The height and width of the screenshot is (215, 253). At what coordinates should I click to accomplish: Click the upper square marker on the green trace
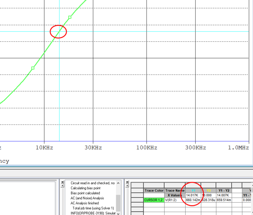[70, 17]
